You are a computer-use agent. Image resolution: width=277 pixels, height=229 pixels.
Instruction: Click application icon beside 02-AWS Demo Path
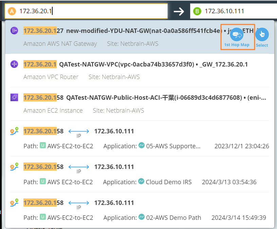click(x=142, y=217)
